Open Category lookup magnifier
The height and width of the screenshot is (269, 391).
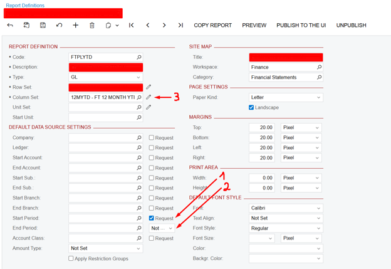point(319,77)
